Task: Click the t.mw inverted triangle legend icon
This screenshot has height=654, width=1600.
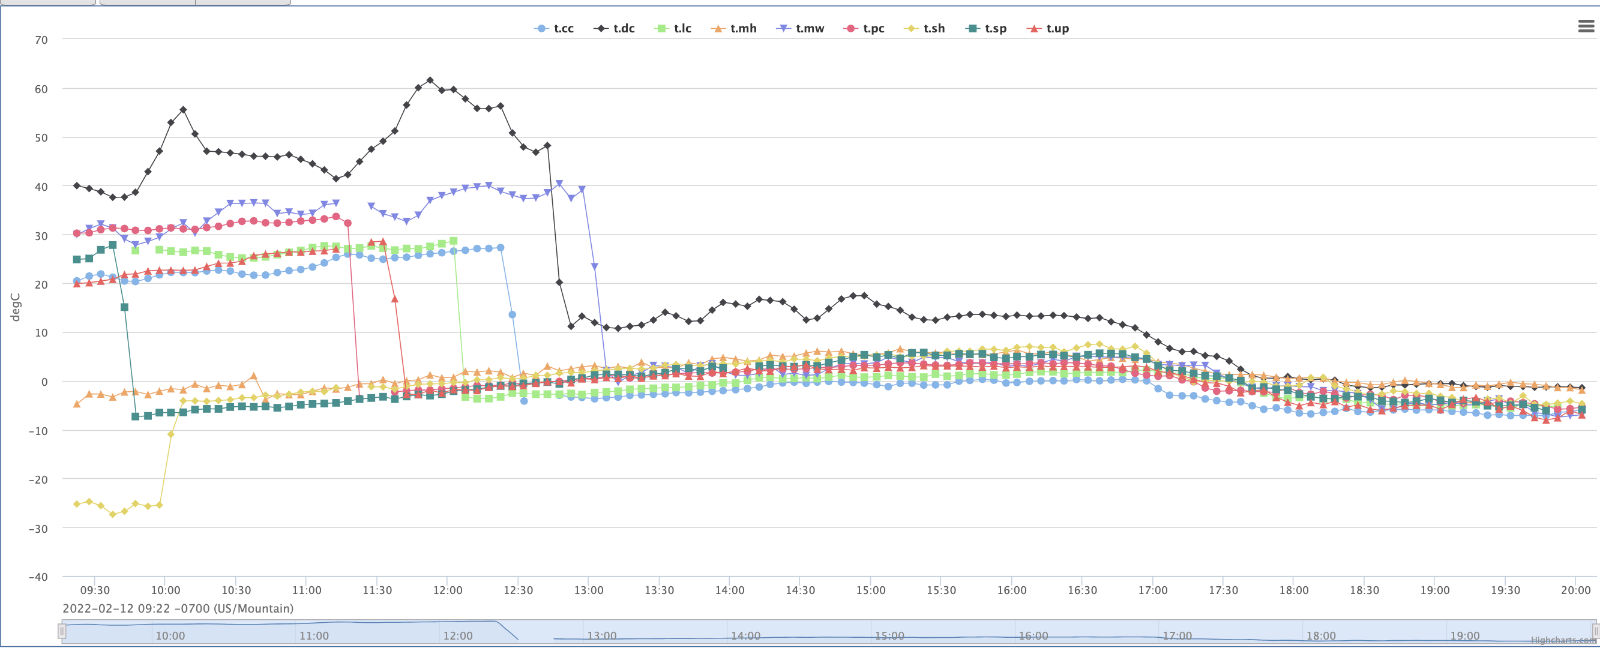Action: pos(784,29)
